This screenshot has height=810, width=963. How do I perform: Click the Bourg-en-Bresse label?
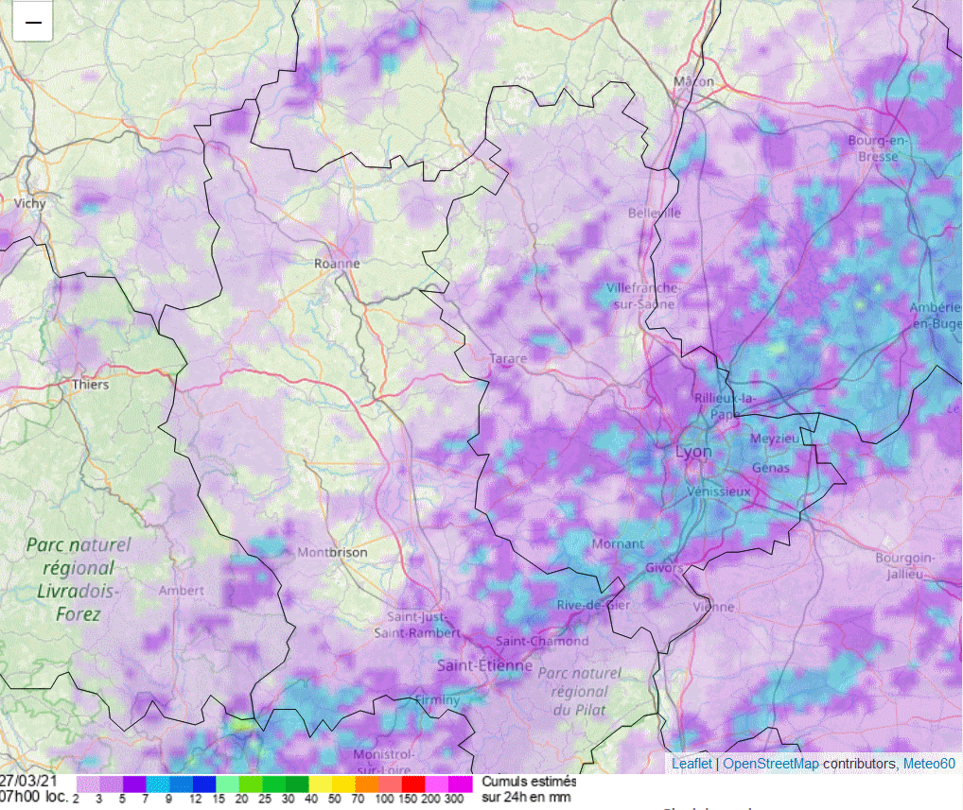(x=878, y=148)
